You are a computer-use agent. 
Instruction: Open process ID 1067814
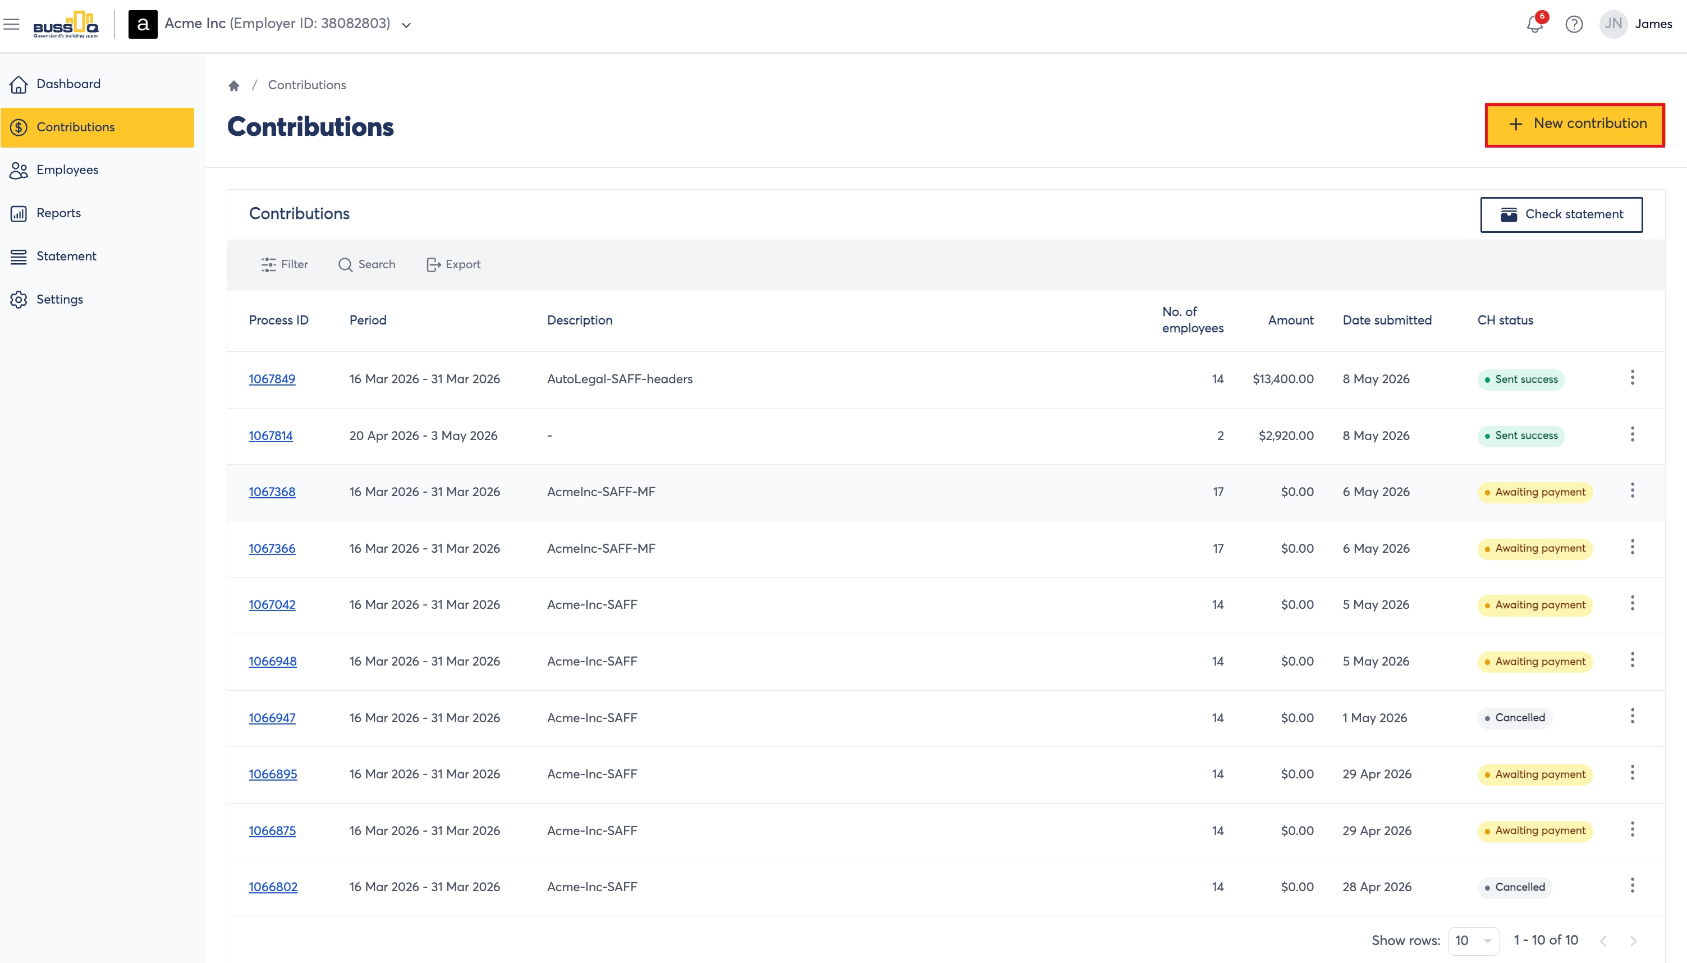(x=271, y=436)
